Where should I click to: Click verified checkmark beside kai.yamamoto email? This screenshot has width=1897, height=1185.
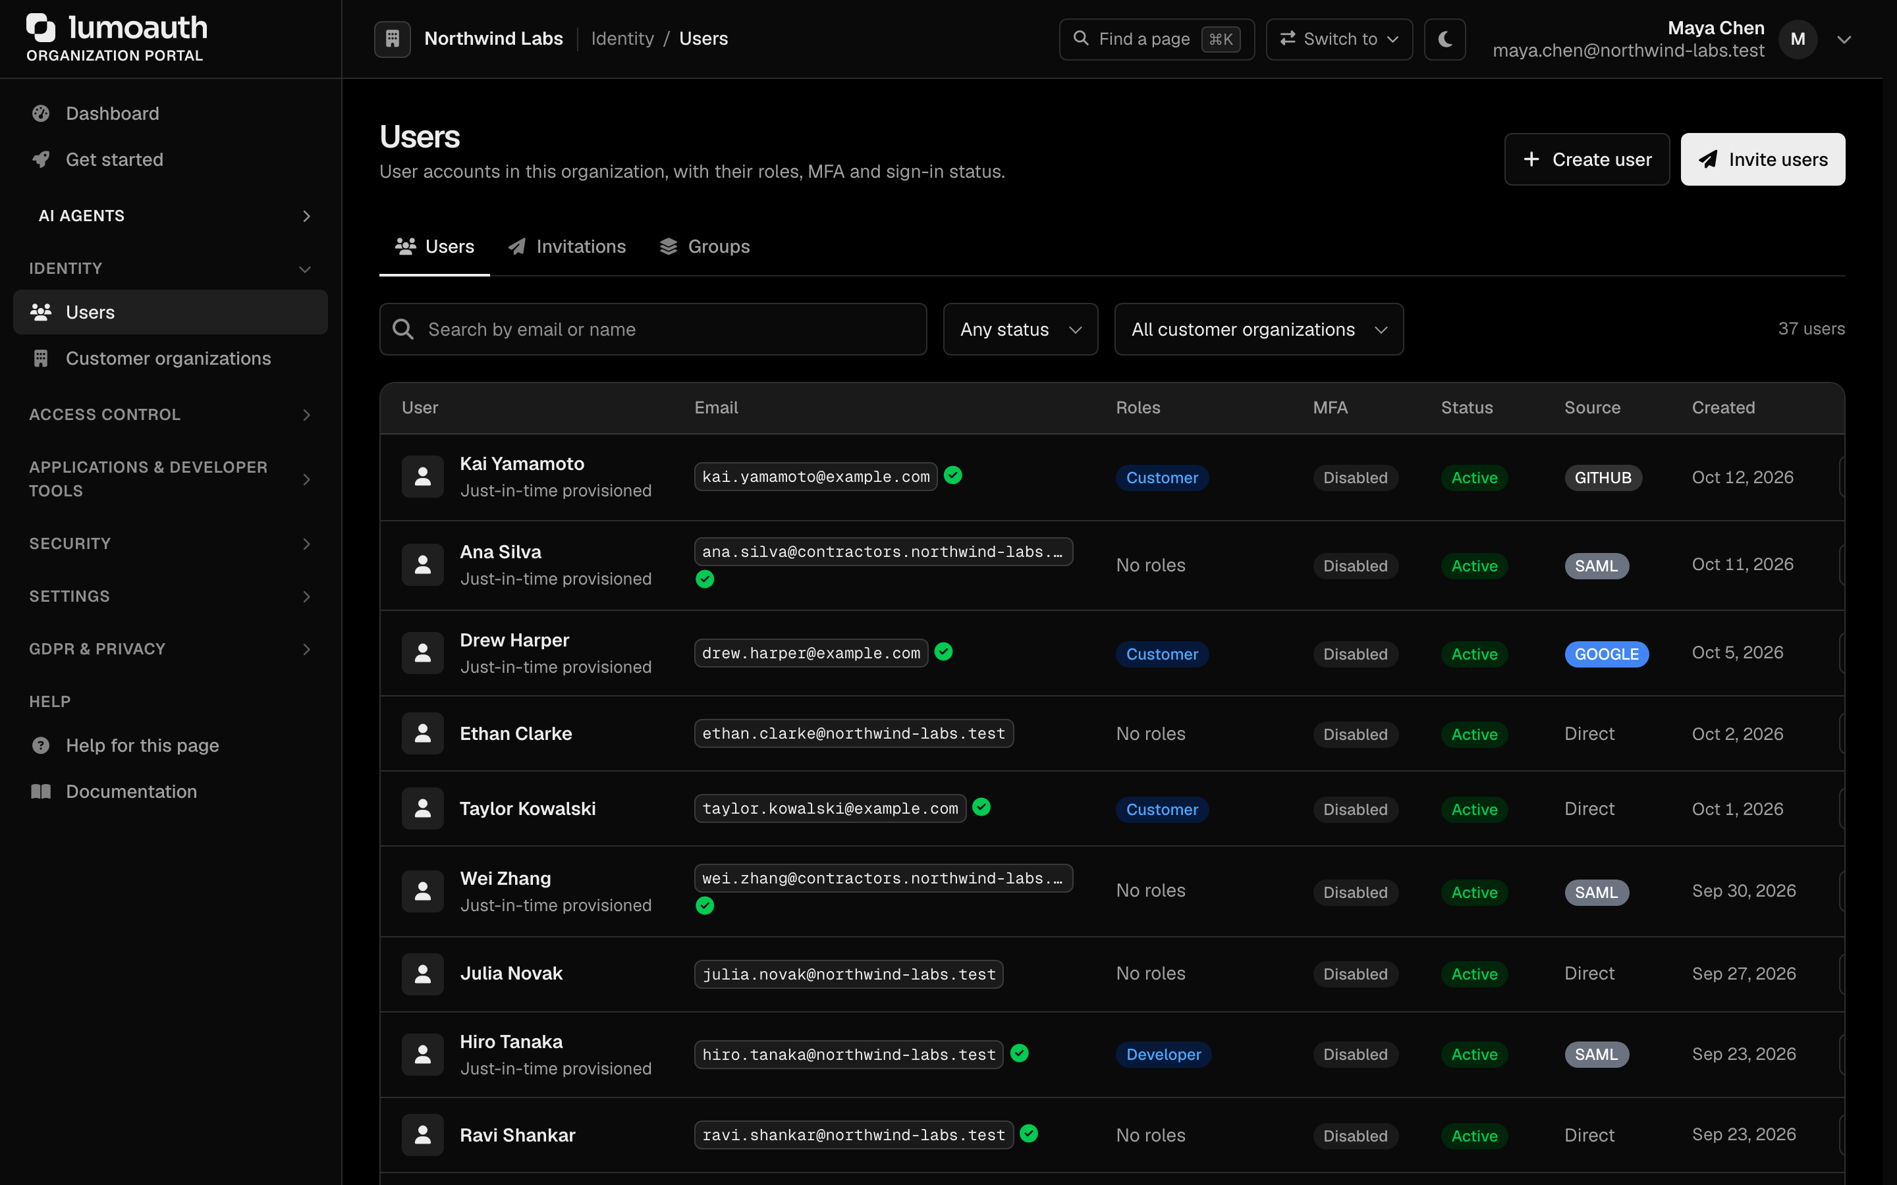point(953,475)
